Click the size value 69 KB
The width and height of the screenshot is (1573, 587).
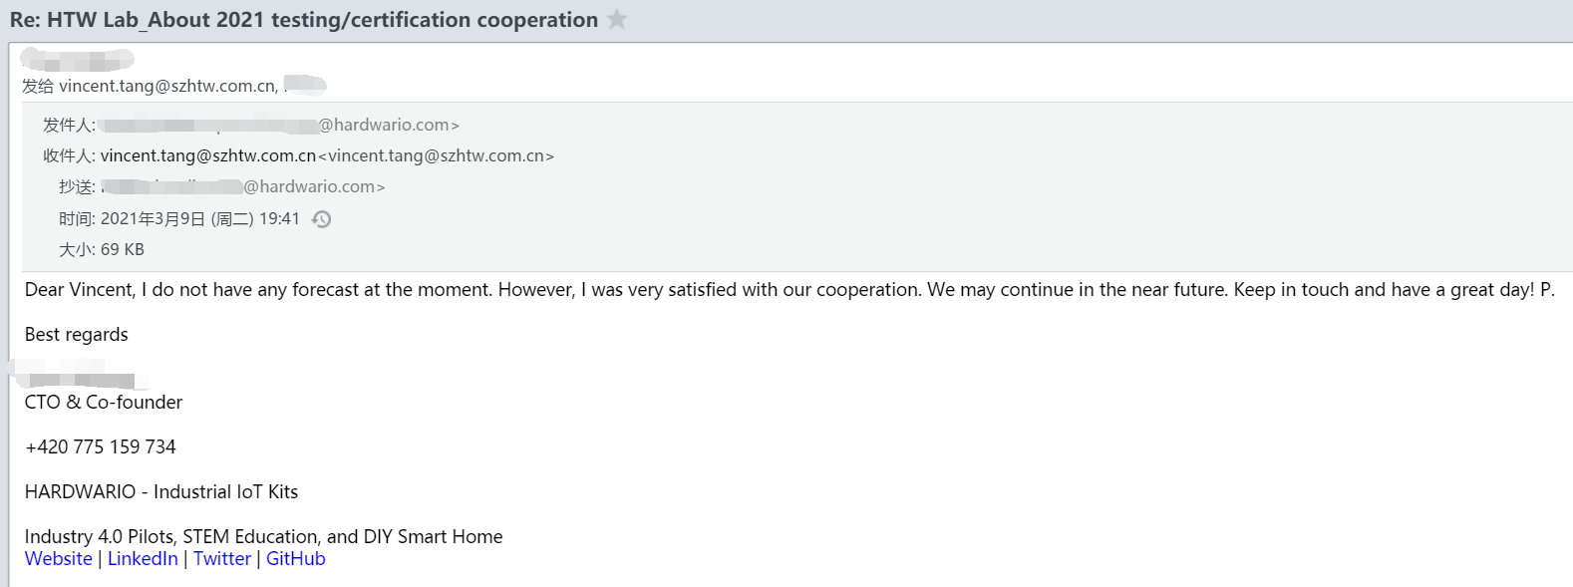[122, 250]
